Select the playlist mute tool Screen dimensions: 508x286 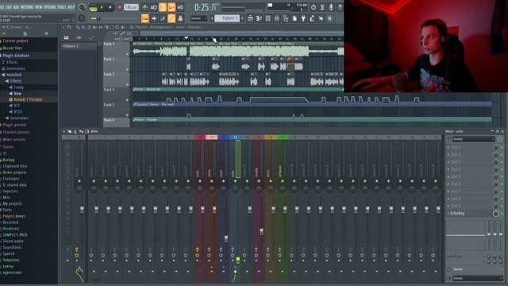[x=94, y=28]
